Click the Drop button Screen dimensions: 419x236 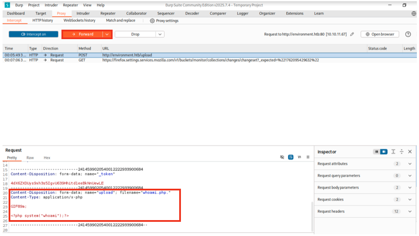point(135,34)
